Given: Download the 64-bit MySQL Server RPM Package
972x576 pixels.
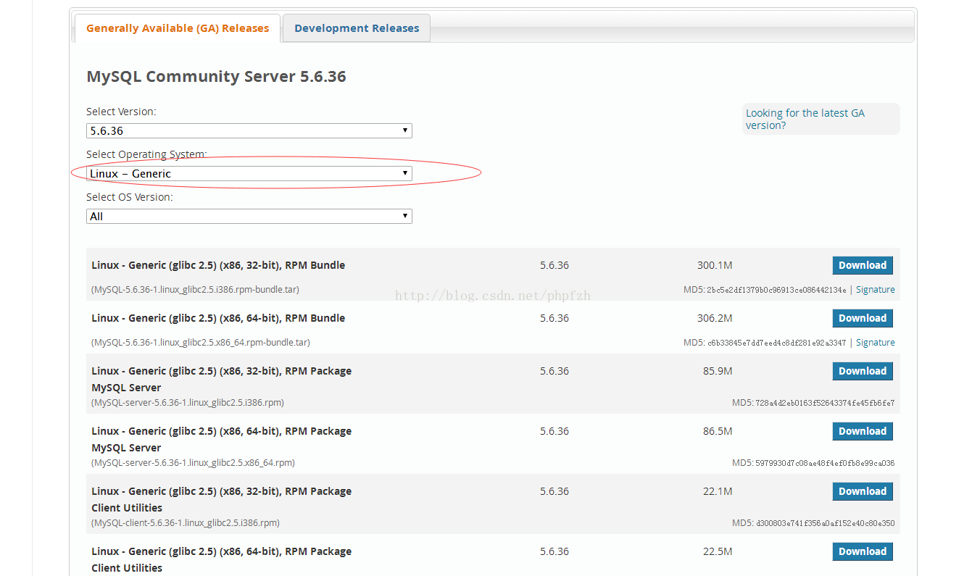Looking at the screenshot, I should 863,431.
